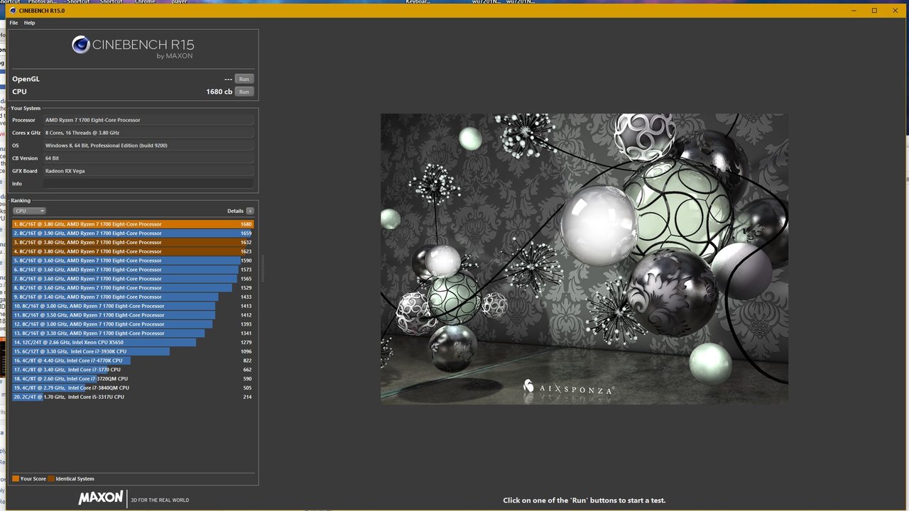Viewport: 909px width, 511px height.
Task: Click the Cores x GHz value field
Action: click(148, 133)
